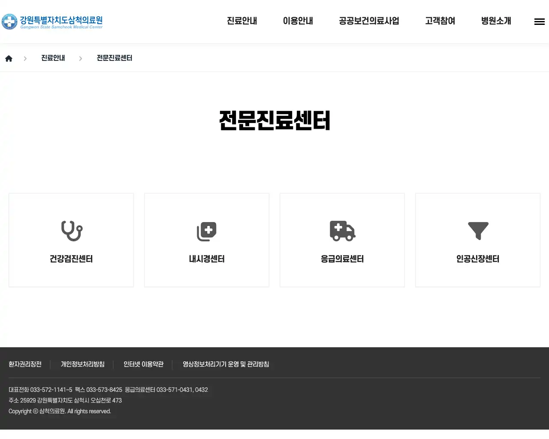Expand the chevron after 진료안내 breadcrumb

point(81,58)
